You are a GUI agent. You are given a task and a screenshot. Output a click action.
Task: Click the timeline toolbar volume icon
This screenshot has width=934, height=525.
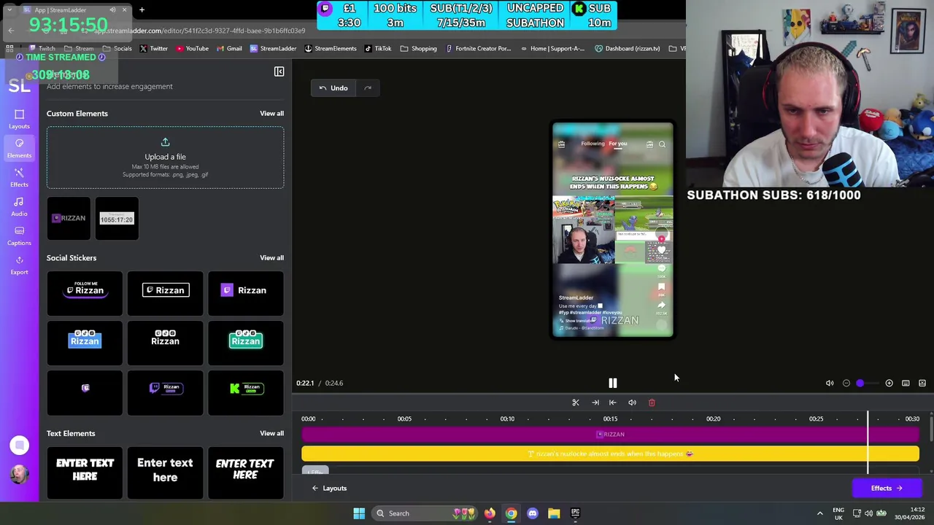coord(632,402)
